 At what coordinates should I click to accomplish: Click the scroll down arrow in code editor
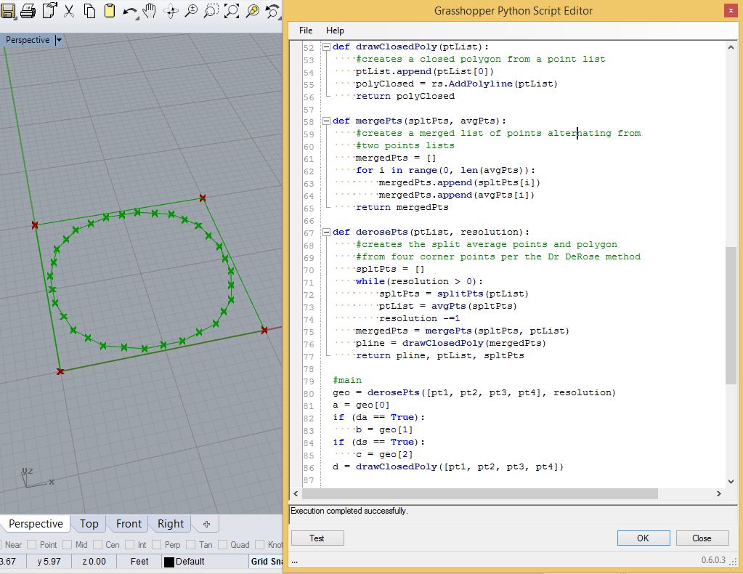pos(731,482)
